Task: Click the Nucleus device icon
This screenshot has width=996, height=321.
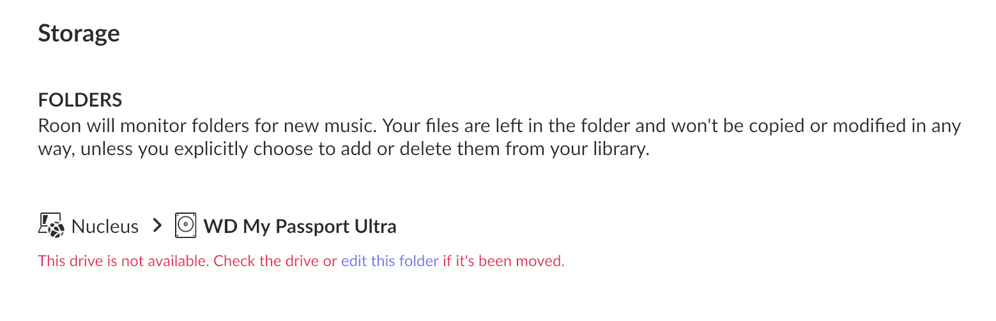Action: coord(51,226)
